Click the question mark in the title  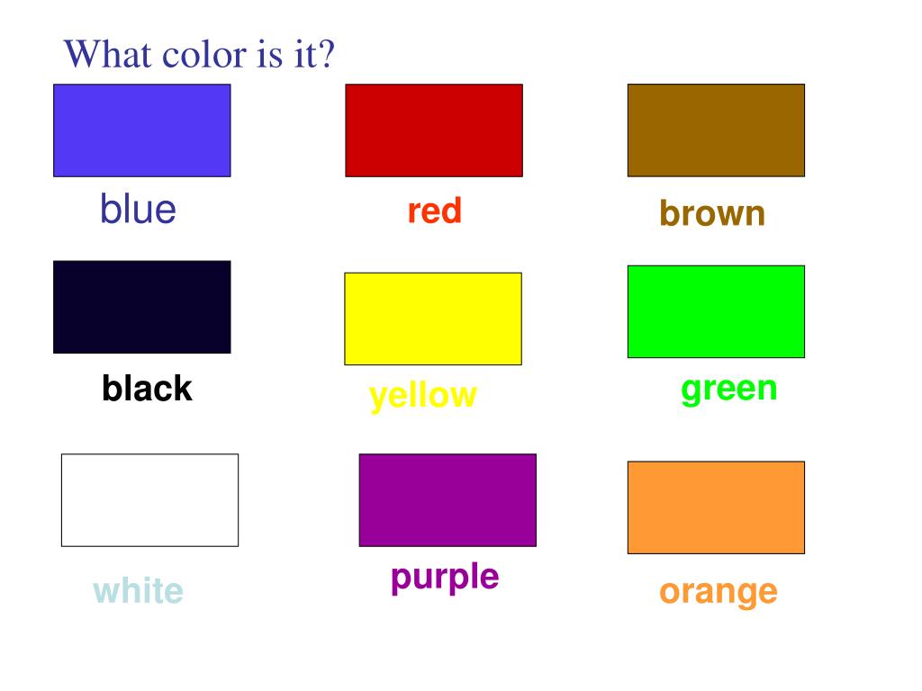point(327,54)
